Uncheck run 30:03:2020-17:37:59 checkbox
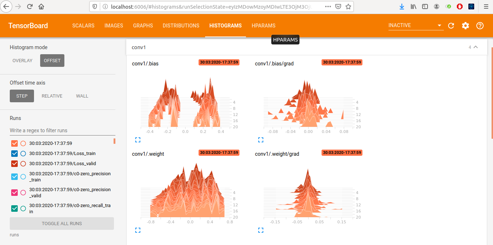Viewport: 493px width, 245px height. [x=14, y=143]
